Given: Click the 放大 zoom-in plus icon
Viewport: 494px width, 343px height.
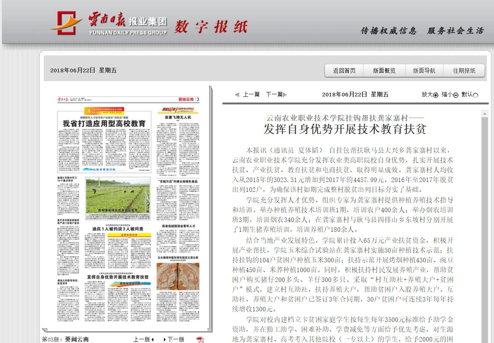Looking at the screenshot, I should click(436, 95).
